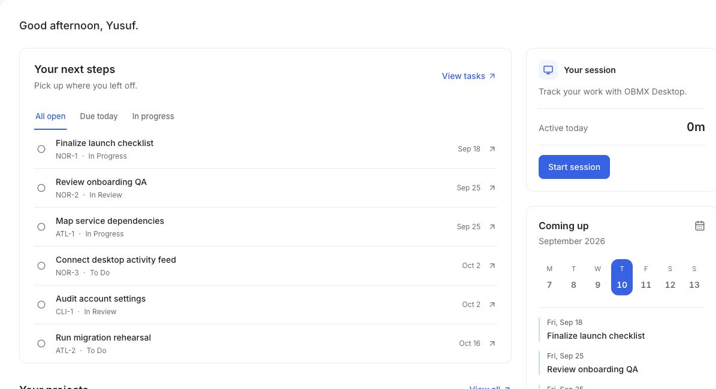
Task: Mark Finalize launch checklist as complete
Action: (x=41, y=149)
